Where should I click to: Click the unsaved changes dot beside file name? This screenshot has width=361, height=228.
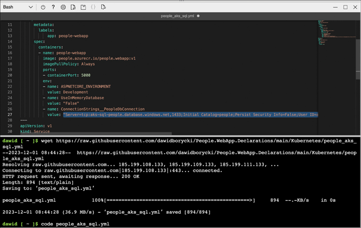coord(198,16)
